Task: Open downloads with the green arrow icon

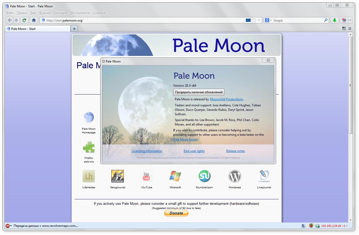Action: point(334,20)
